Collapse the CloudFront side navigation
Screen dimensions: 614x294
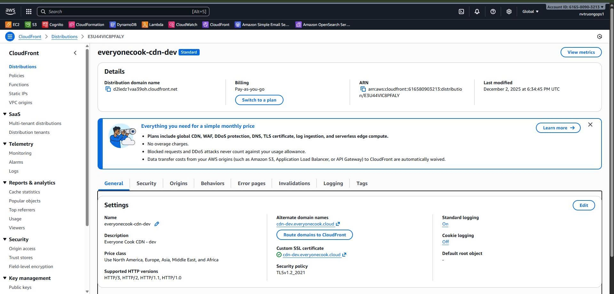coord(75,53)
